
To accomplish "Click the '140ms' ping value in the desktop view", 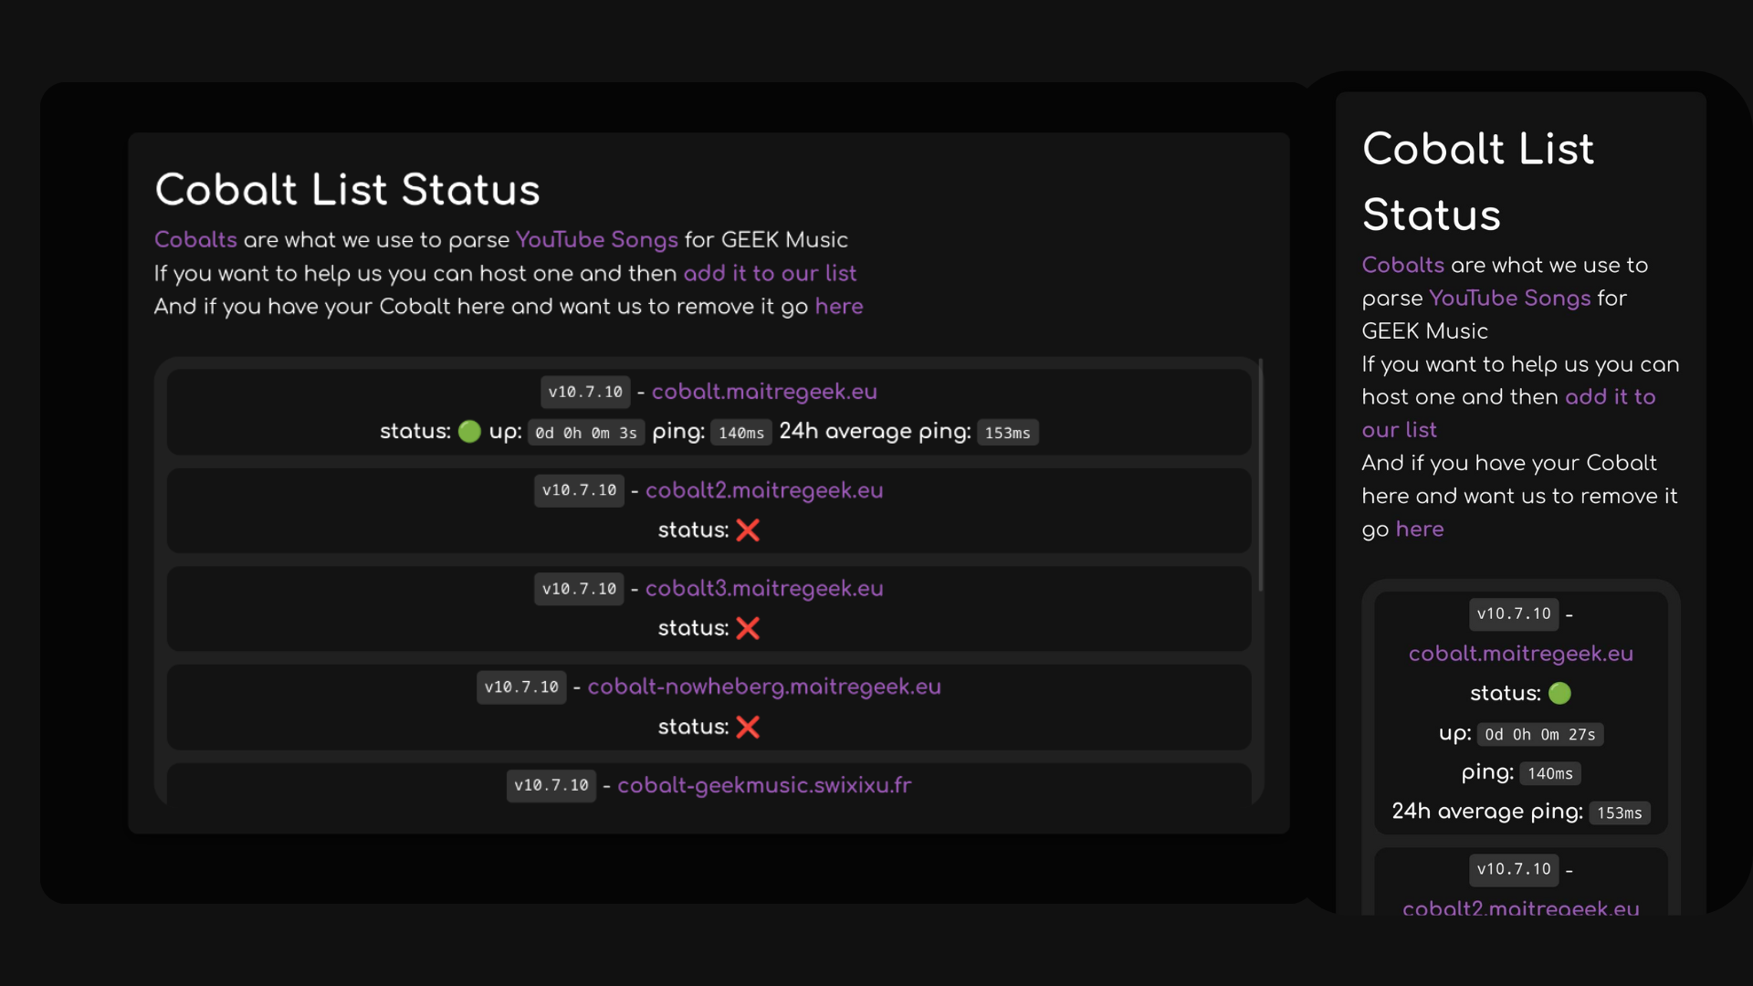I will (741, 433).
